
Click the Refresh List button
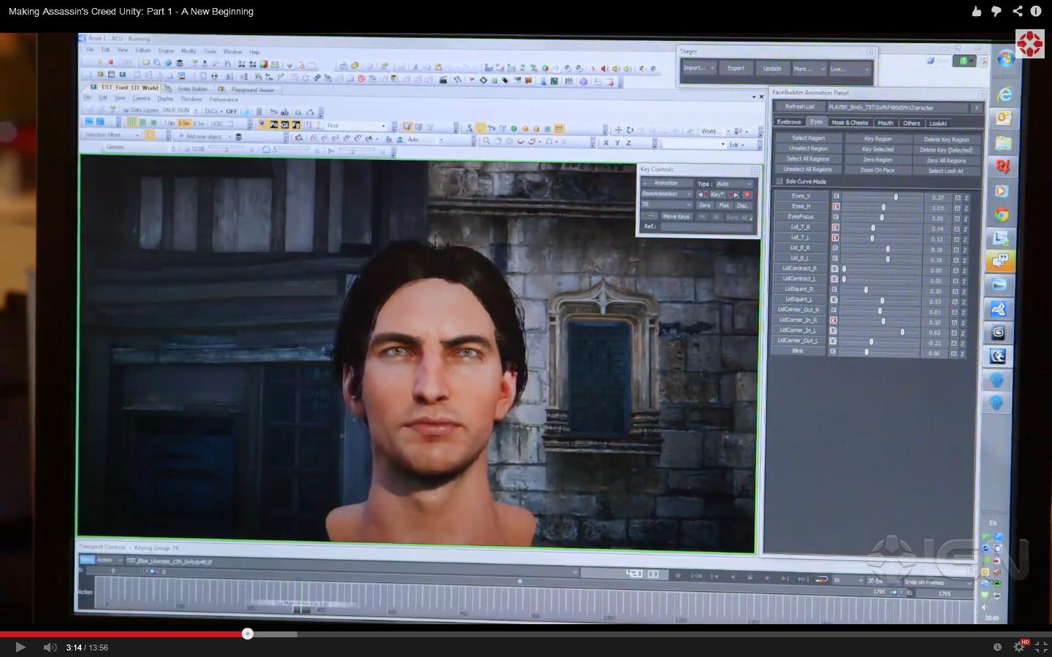(x=799, y=107)
